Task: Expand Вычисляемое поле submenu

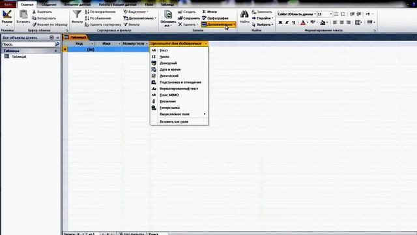Action: point(179,114)
